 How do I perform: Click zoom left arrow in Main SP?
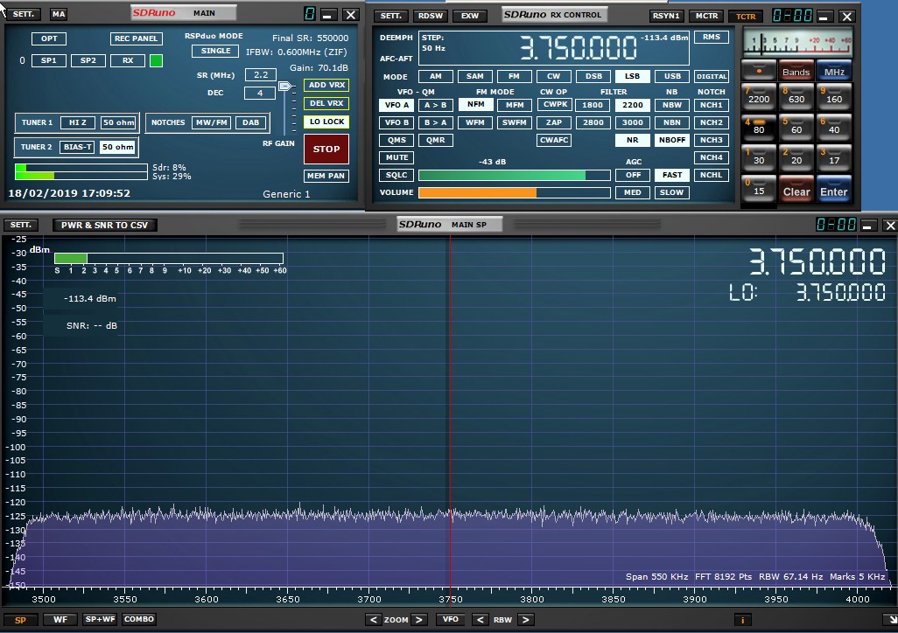[374, 620]
